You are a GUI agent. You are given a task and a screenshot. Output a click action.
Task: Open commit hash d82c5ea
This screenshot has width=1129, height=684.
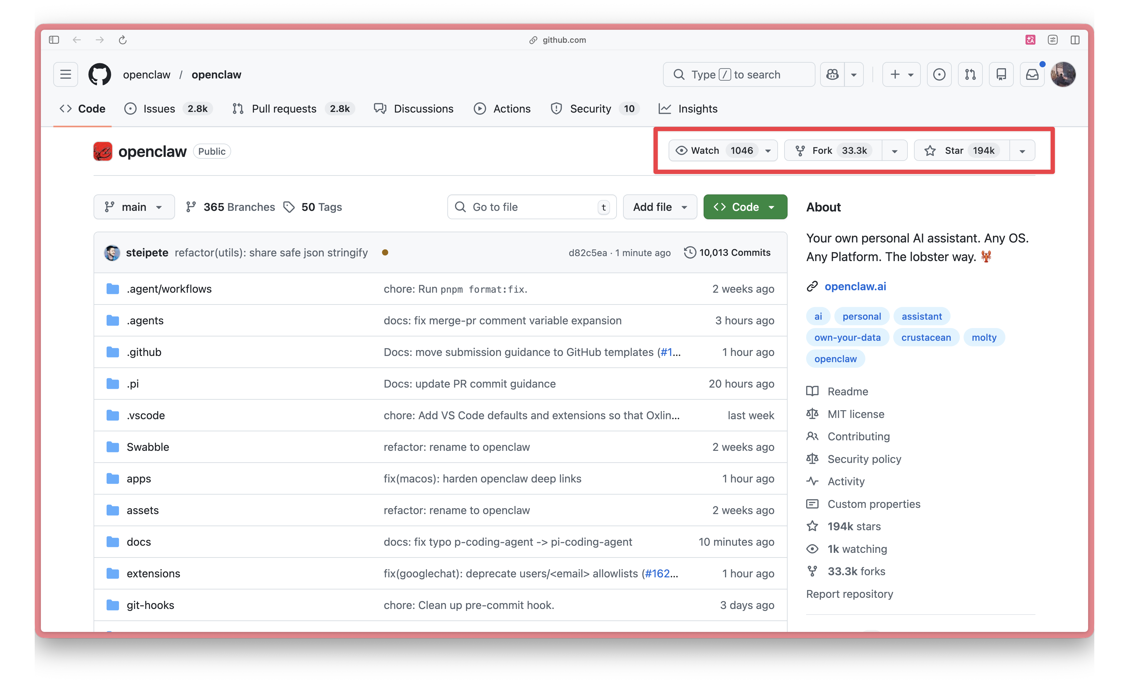click(x=587, y=253)
